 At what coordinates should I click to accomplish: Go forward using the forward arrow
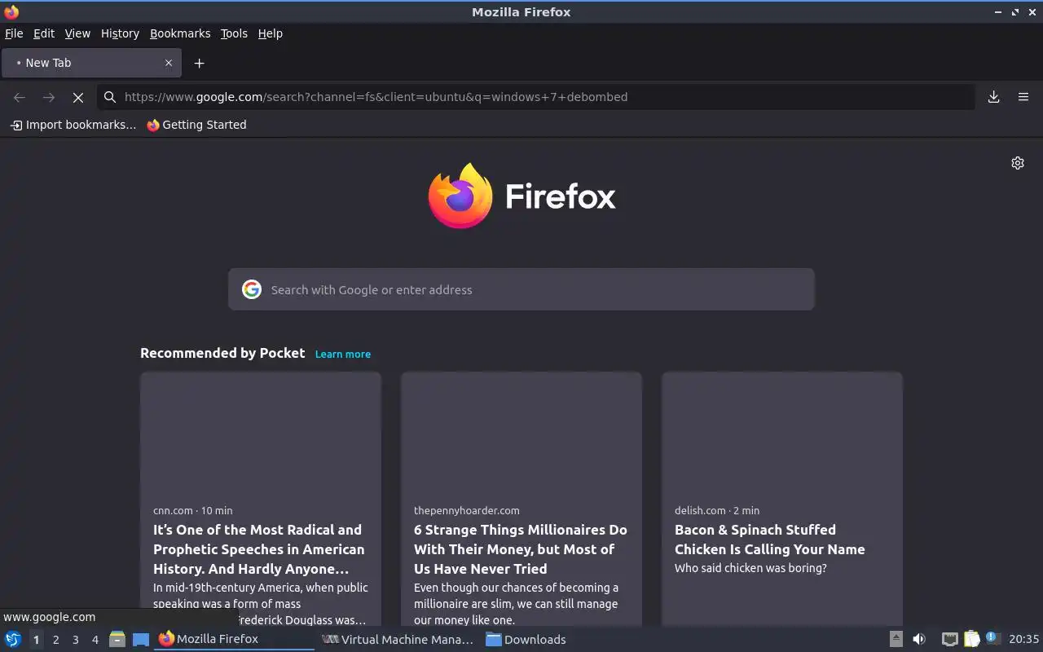[49, 97]
